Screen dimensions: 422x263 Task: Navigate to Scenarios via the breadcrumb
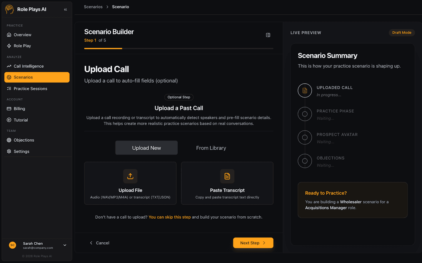[93, 6]
